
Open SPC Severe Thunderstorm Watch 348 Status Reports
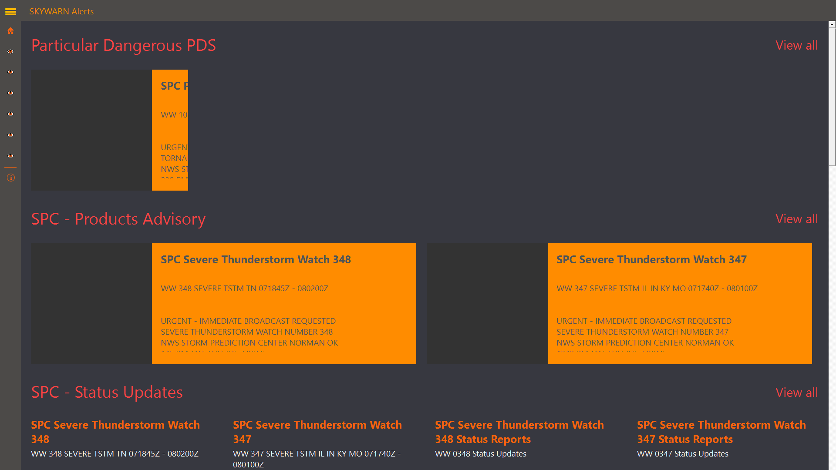pos(519,432)
